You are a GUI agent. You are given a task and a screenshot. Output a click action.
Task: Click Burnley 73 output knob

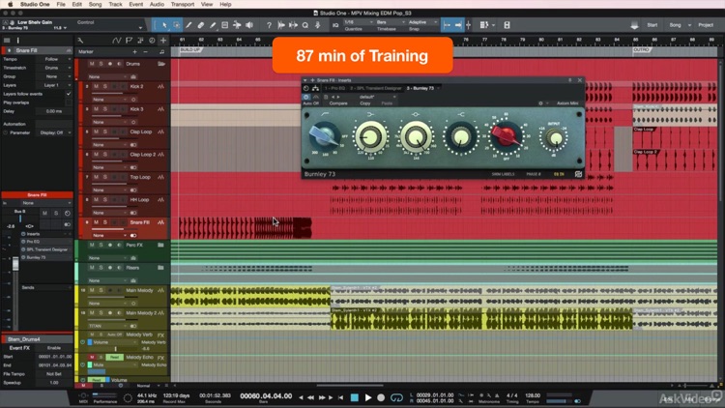(x=555, y=138)
